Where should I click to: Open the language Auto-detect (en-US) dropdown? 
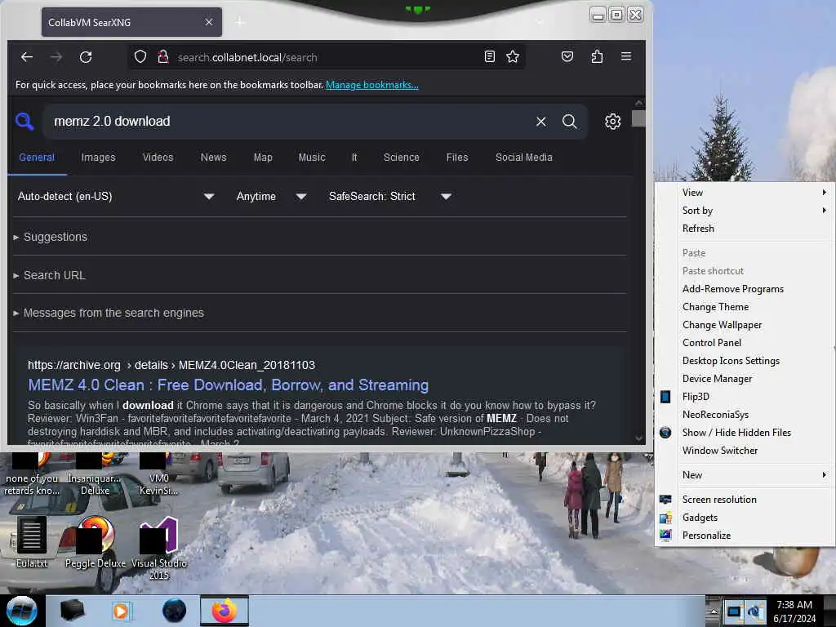(x=116, y=196)
